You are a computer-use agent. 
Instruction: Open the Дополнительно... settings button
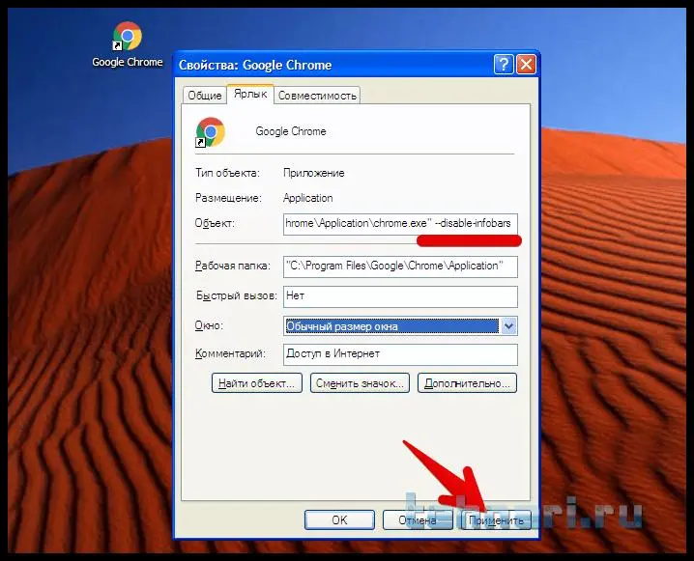[467, 383]
